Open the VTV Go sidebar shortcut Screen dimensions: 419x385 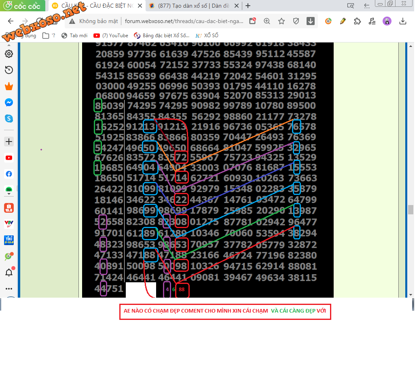tap(9, 224)
